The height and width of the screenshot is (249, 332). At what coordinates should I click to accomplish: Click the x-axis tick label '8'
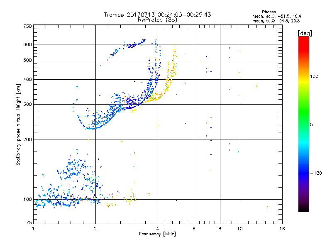click(220, 229)
